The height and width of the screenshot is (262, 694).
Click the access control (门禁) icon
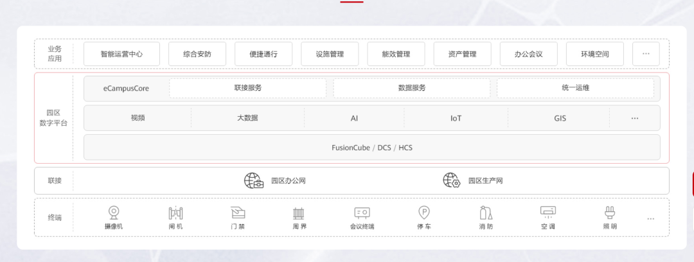238,213
